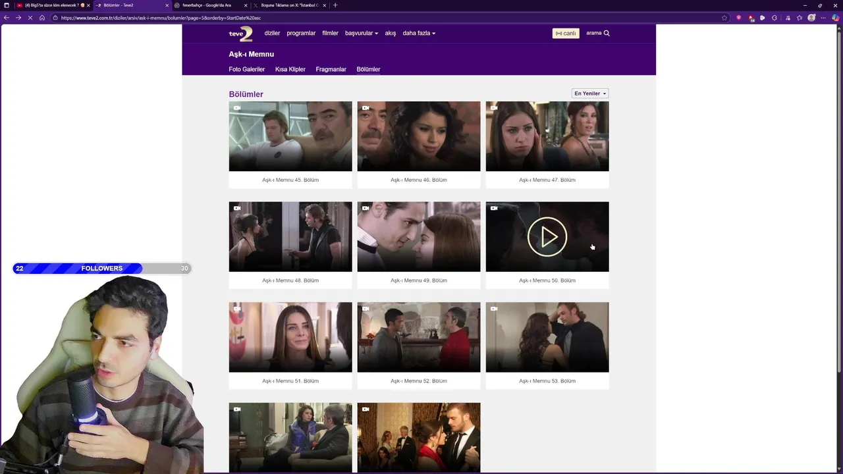Image resolution: width=843 pixels, height=474 pixels.
Task: Add this page to favorites star
Action: tap(724, 18)
